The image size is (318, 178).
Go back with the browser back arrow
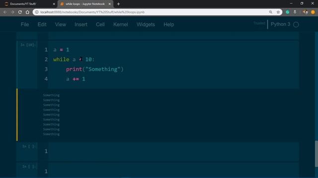tap(5, 12)
